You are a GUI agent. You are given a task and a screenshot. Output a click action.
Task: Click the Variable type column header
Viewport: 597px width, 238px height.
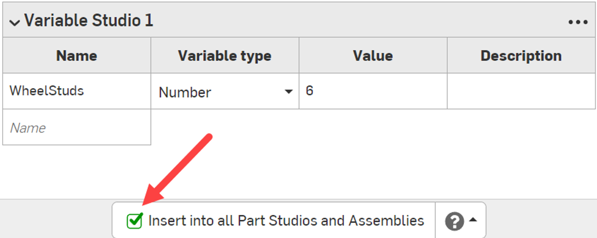pyautogui.click(x=225, y=56)
